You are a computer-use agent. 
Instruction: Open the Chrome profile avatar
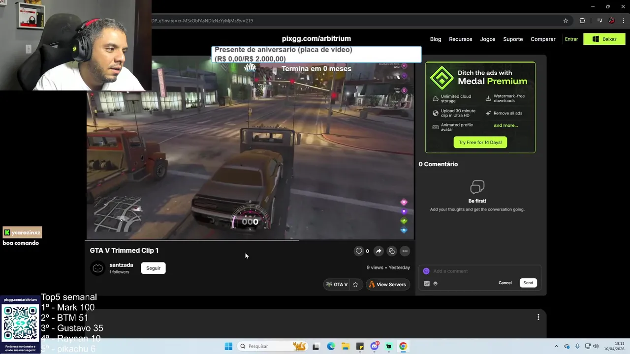tap(612, 21)
